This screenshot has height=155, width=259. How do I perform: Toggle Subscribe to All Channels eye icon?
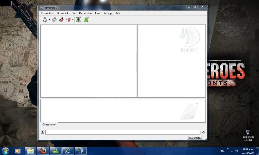coord(78,20)
